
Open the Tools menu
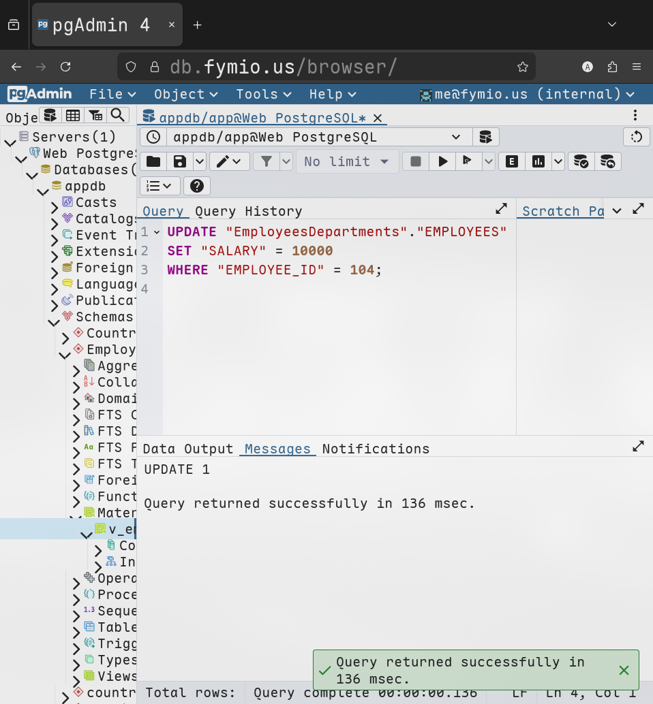(x=263, y=94)
